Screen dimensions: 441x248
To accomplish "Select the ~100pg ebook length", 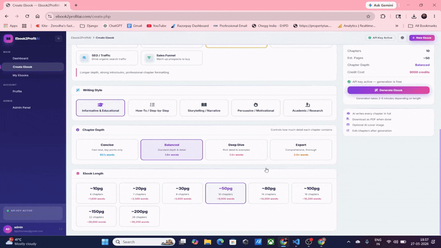I will click(x=312, y=193).
